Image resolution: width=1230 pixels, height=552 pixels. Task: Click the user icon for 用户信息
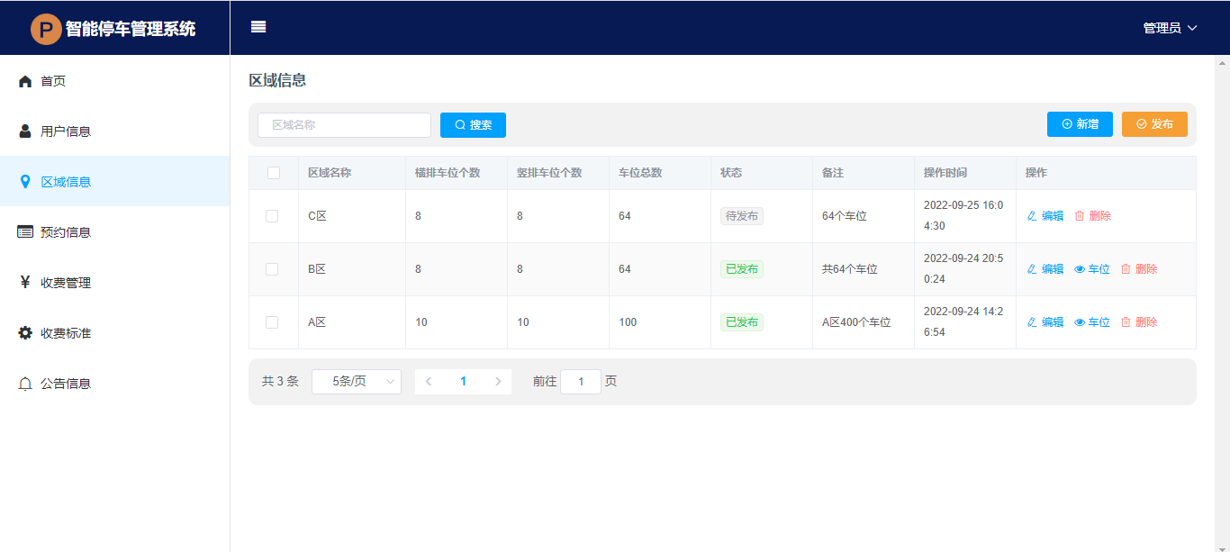[25, 131]
